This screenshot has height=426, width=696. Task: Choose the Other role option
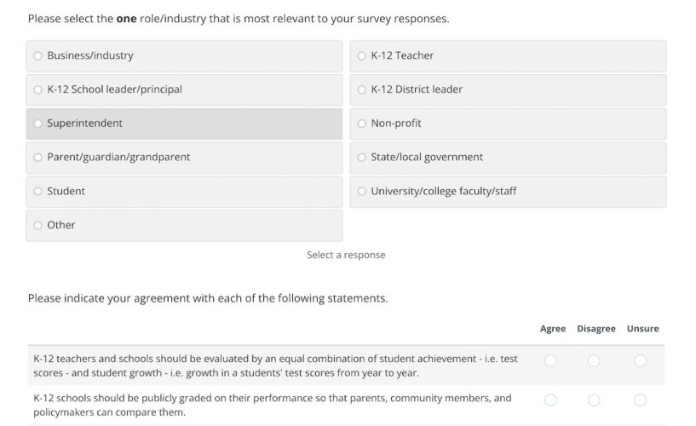tap(37, 226)
